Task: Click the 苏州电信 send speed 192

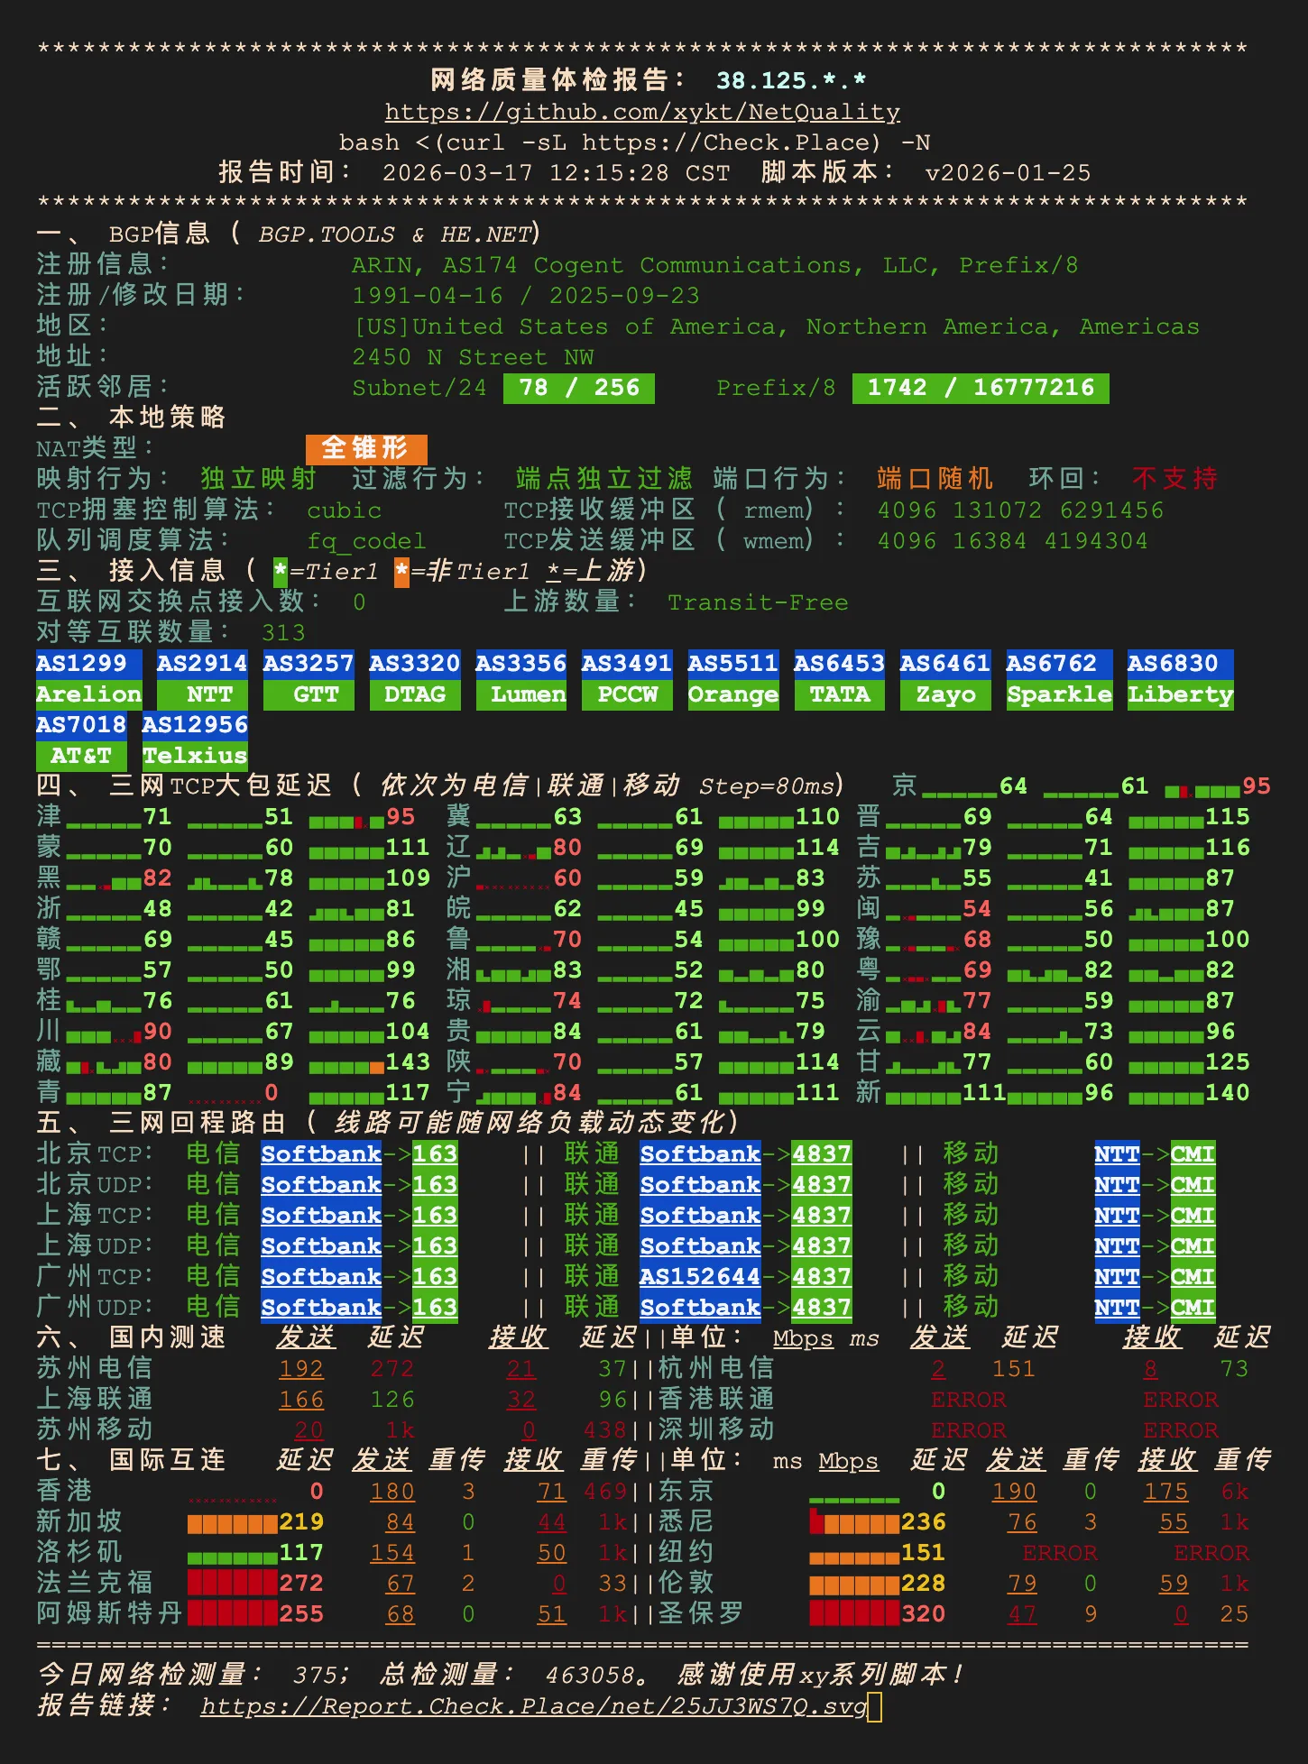Action: point(301,1369)
